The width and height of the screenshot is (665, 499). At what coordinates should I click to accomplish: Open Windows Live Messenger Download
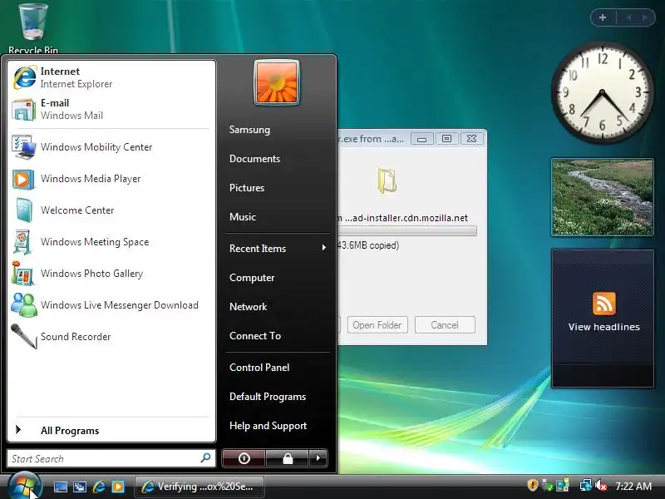coord(111,305)
